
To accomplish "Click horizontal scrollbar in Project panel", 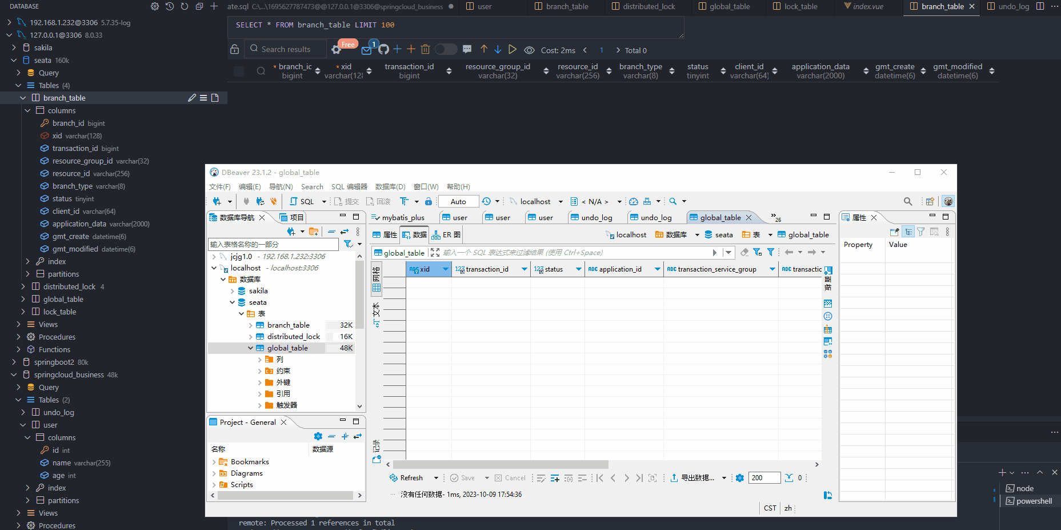I will point(286,495).
